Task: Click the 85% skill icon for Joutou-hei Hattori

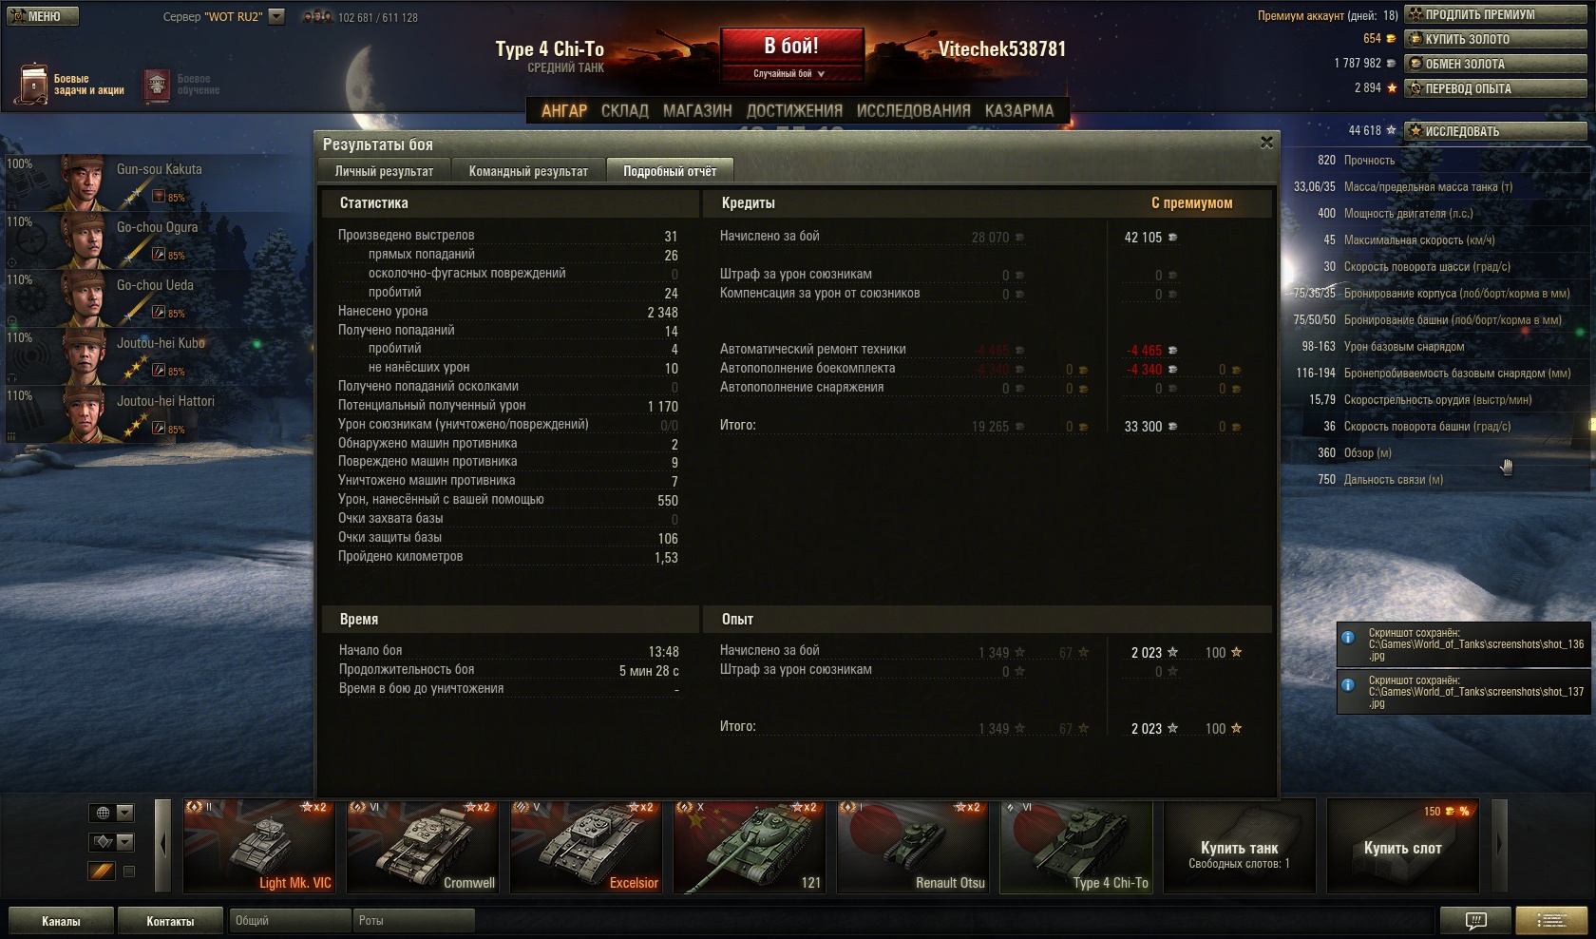Action: pos(159,429)
